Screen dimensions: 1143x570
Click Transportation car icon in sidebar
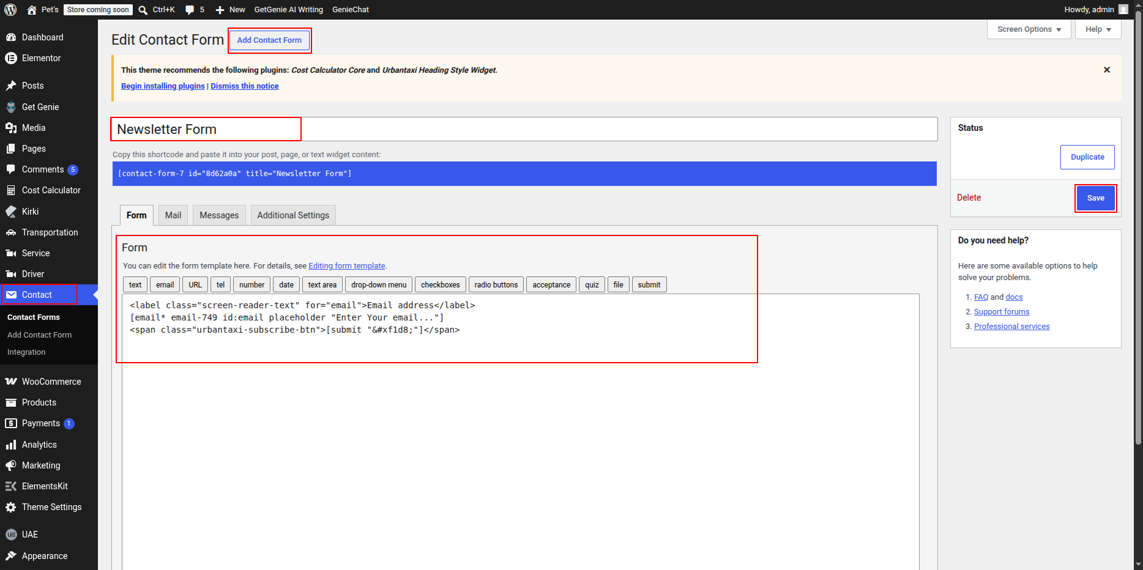tap(11, 232)
